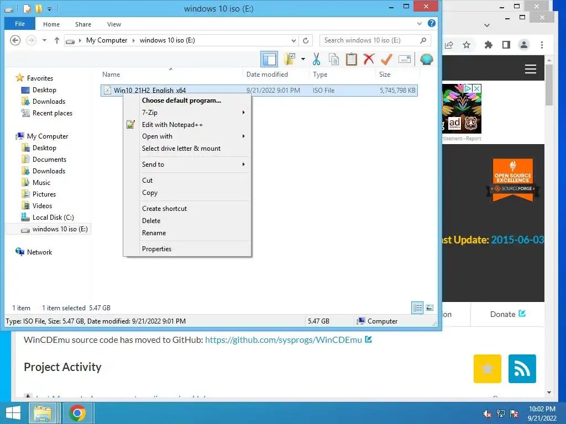Click the Forward navigation arrow
The height and width of the screenshot is (424, 566).
(x=31, y=40)
